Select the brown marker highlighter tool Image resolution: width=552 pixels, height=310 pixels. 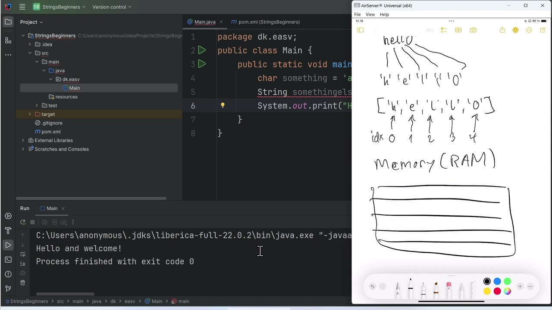point(436,289)
